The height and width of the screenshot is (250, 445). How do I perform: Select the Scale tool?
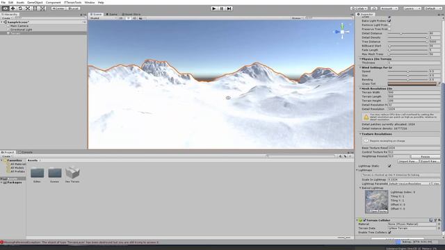pos(28,8)
